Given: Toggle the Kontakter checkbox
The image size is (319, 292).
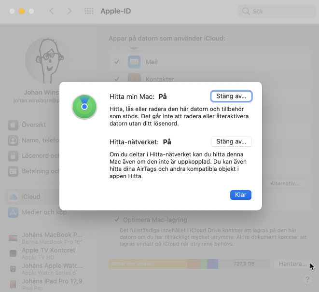Looking at the screenshot, I should [x=117, y=79].
